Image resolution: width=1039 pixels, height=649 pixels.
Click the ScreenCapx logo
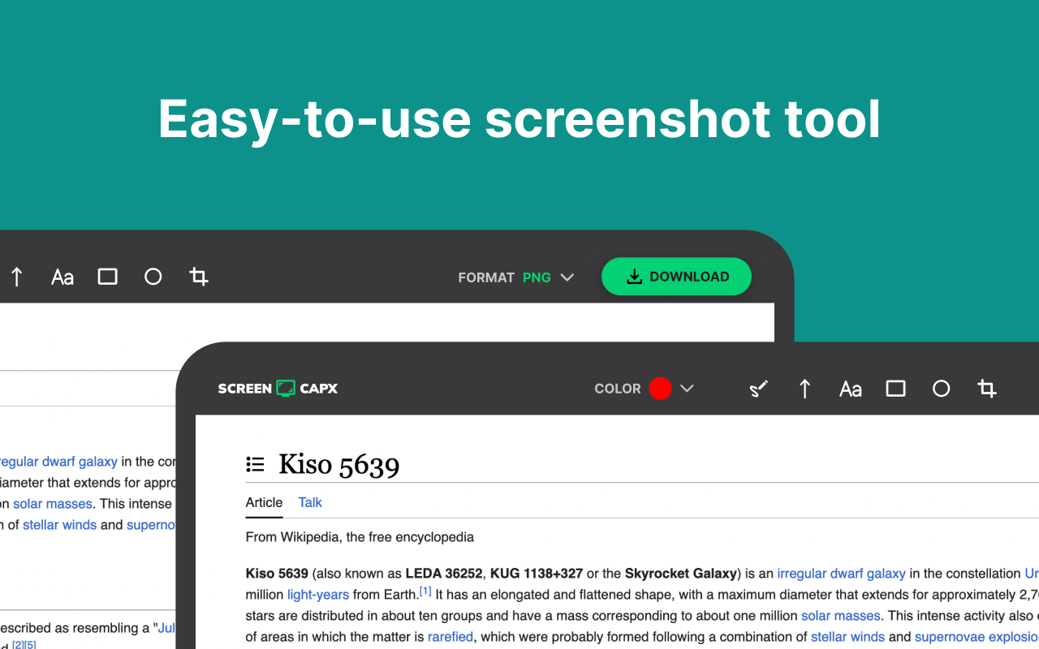pyautogui.click(x=278, y=389)
